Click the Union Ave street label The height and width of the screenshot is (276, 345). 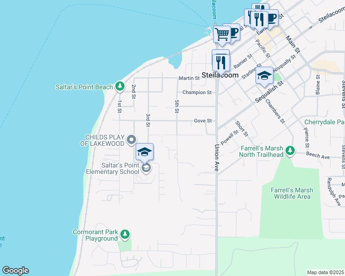pyautogui.click(x=216, y=158)
